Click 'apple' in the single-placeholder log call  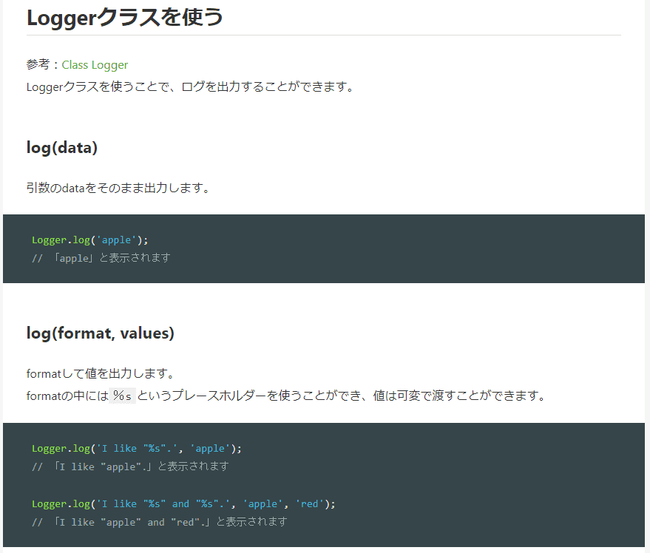[209, 448]
